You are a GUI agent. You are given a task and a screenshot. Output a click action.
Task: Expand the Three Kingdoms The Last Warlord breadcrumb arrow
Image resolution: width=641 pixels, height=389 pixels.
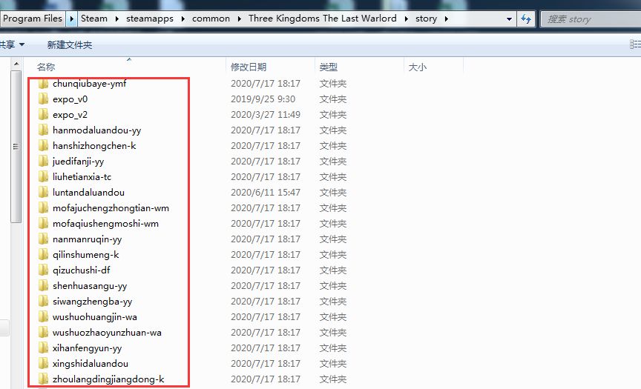[407, 19]
